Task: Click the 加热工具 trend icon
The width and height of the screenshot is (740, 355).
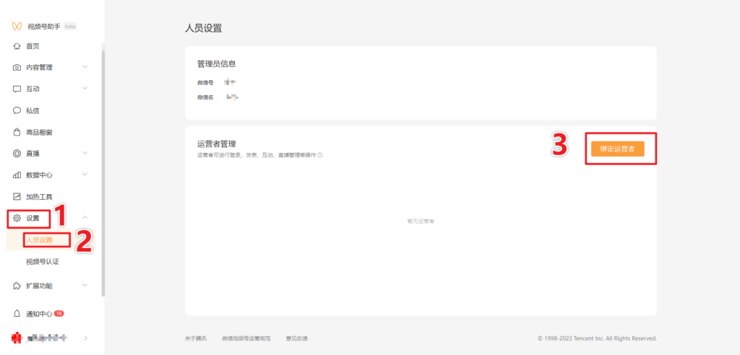Action: pyautogui.click(x=17, y=196)
